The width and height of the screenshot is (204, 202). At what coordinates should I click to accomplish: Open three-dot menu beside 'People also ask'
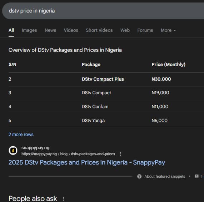pos(64,199)
